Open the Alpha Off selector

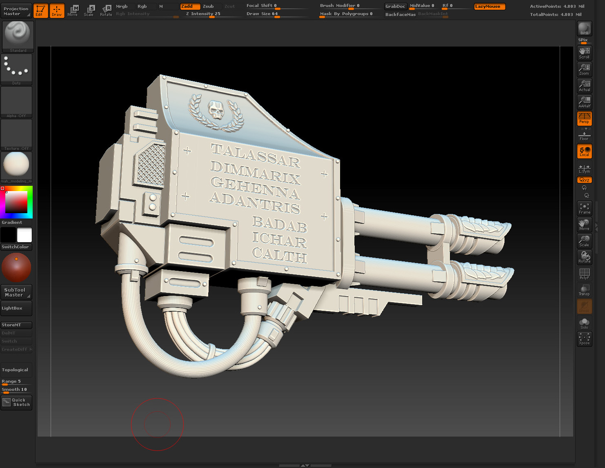[16, 102]
